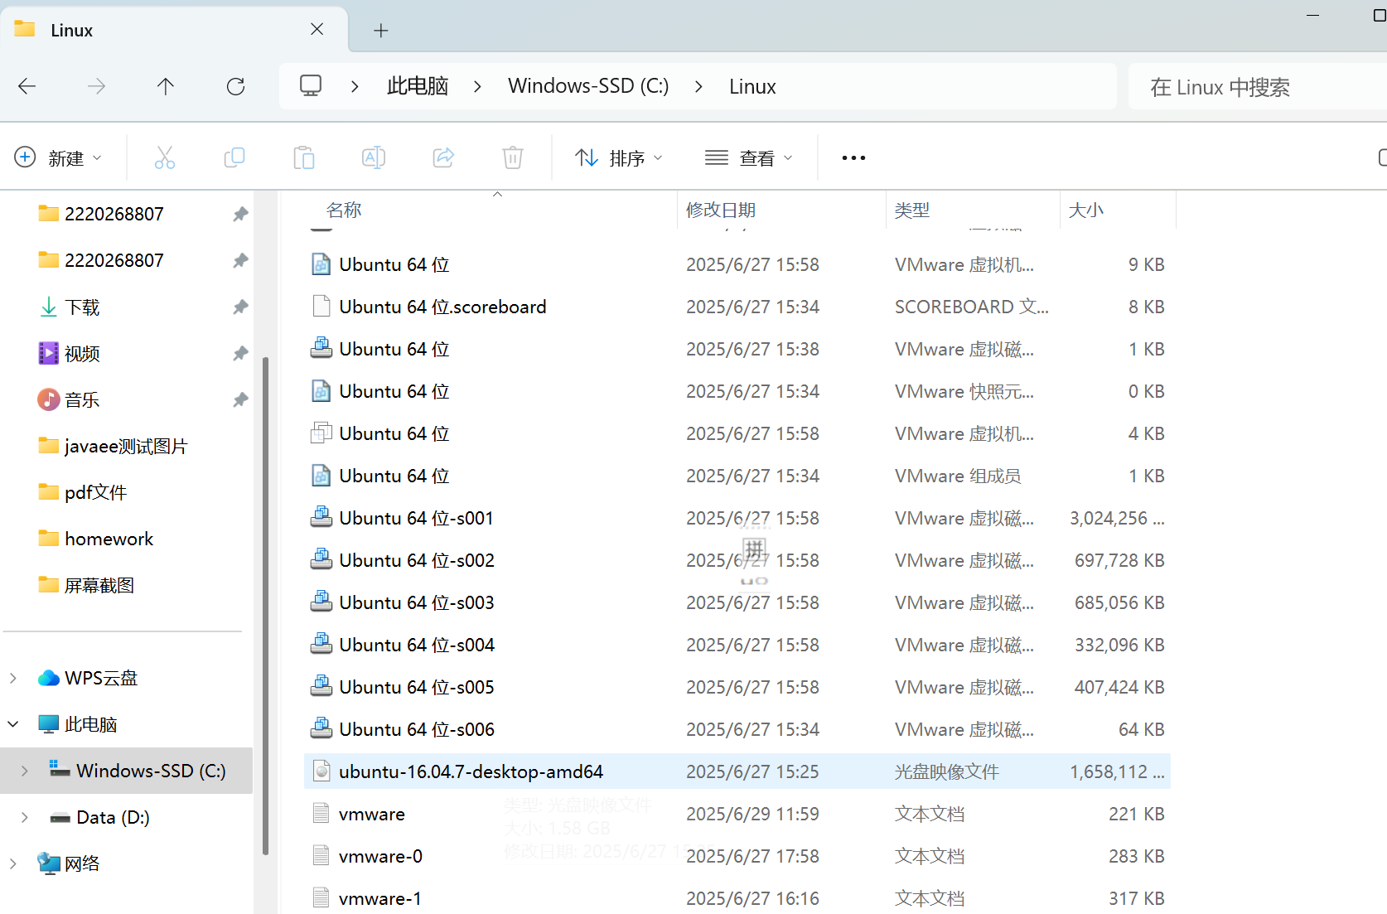Click the back navigation arrow
The height and width of the screenshot is (914, 1387).
[x=27, y=86]
